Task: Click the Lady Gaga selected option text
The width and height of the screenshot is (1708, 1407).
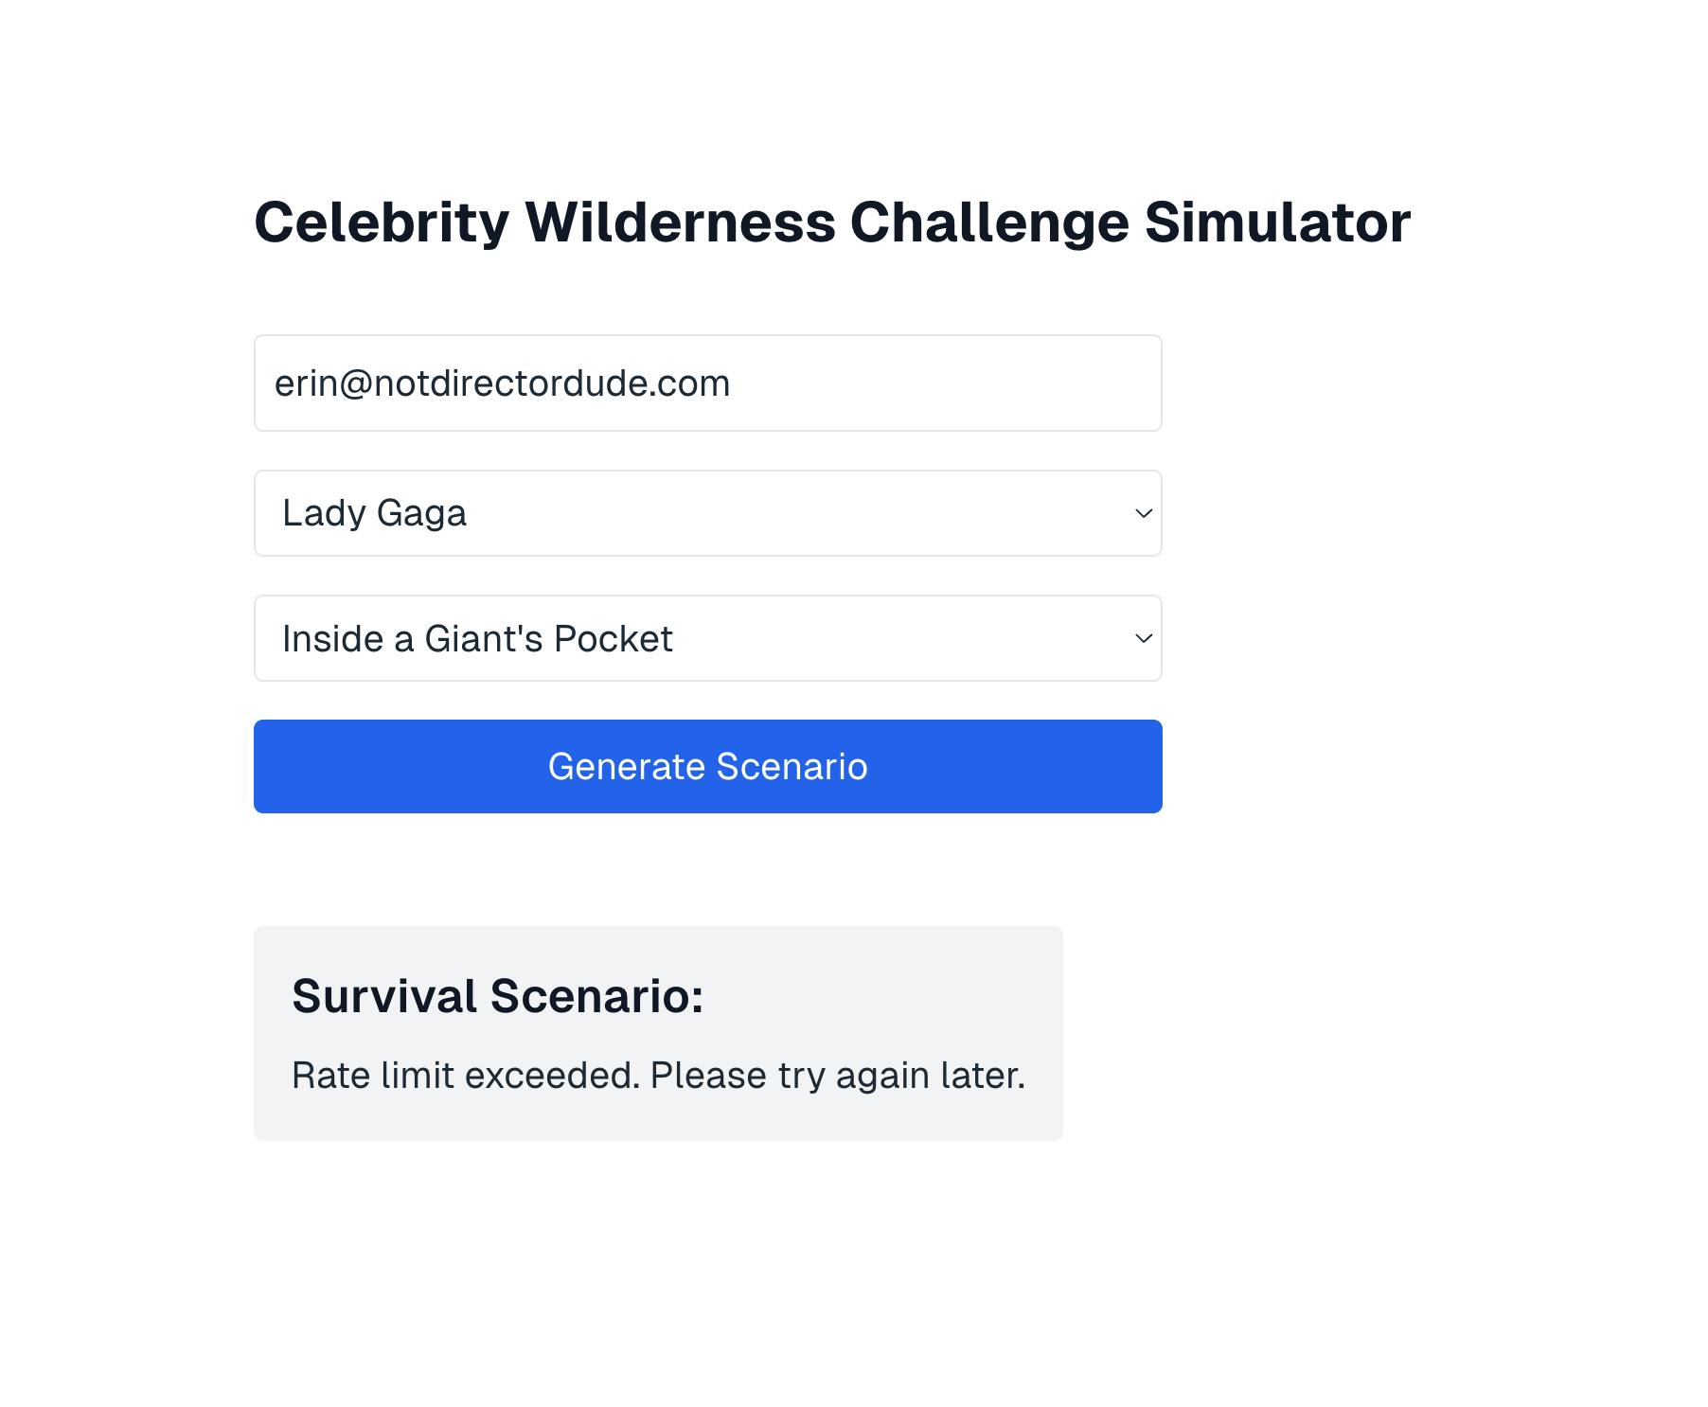Action: 374,513
